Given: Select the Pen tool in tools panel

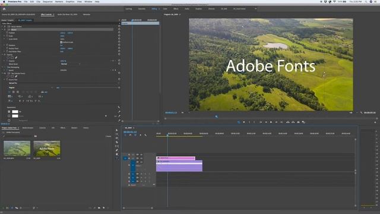Looking at the screenshot, I should tap(117, 150).
